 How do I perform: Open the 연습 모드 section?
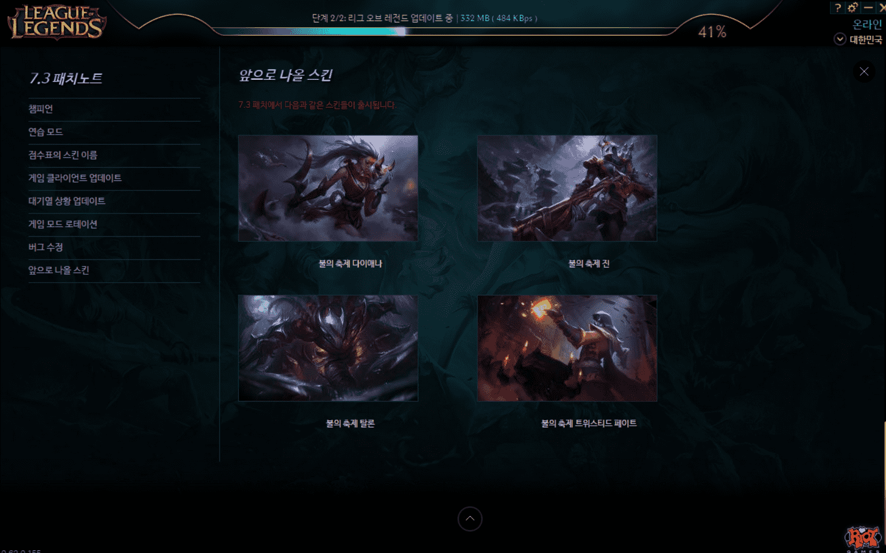click(x=114, y=132)
